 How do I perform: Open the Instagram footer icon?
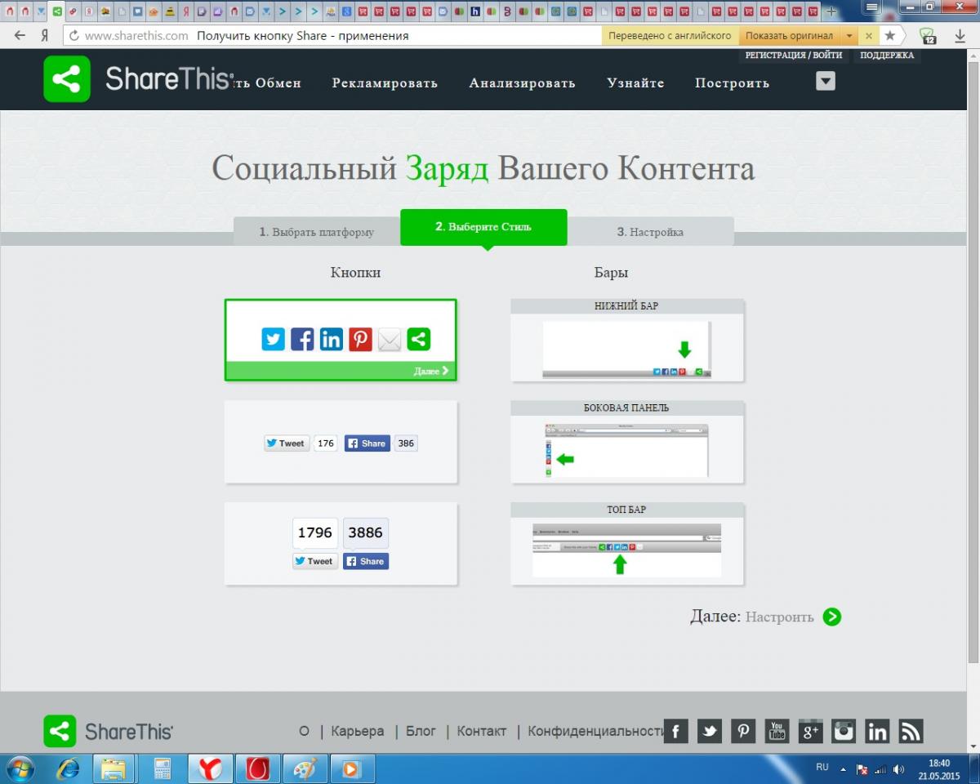pos(843,731)
